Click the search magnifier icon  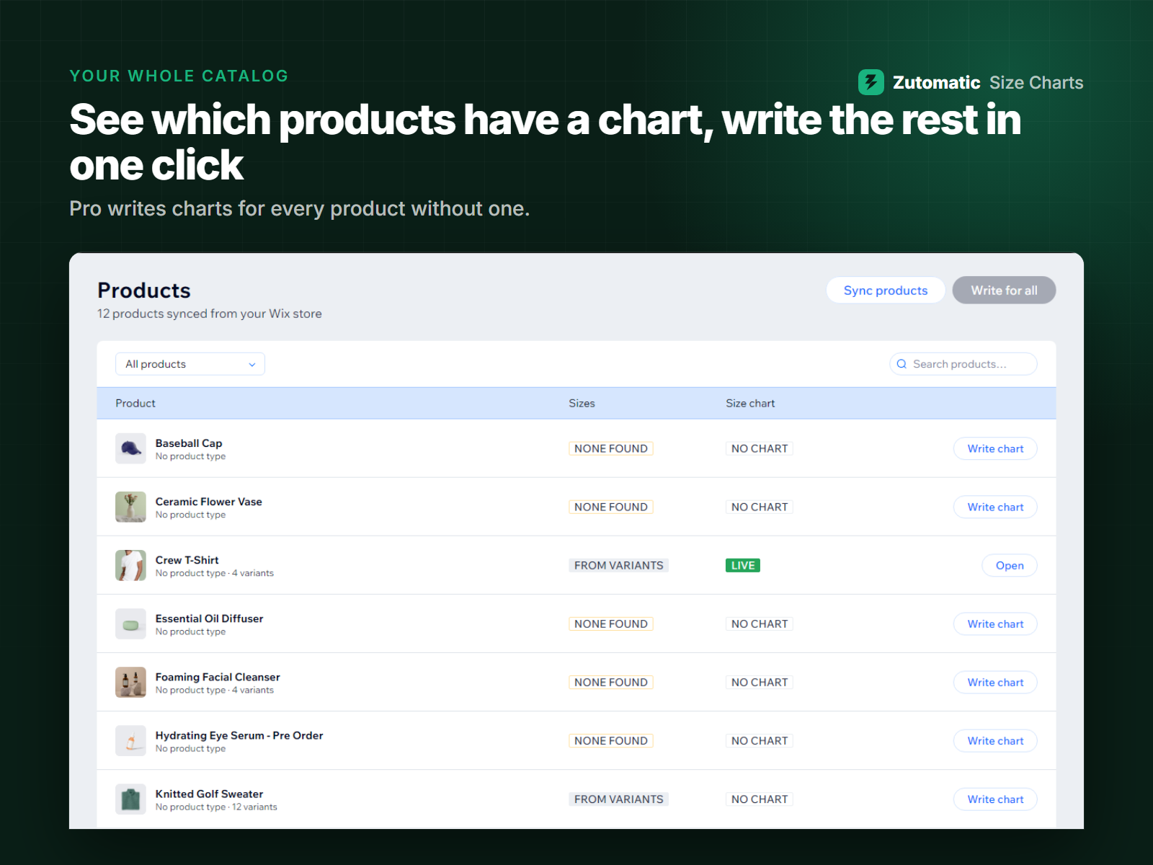(902, 364)
